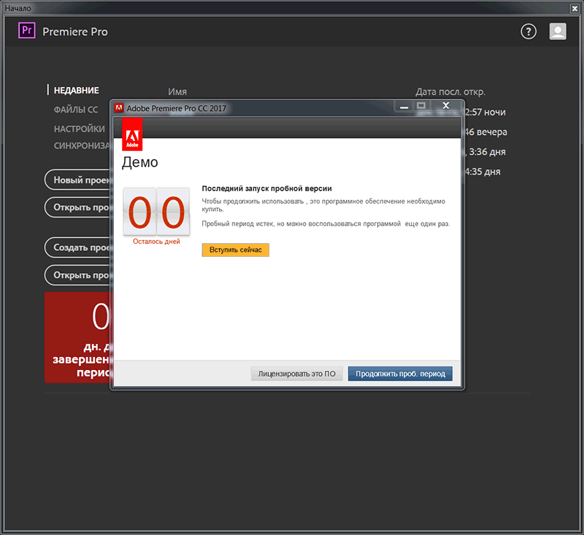Open the help question mark icon

click(x=528, y=31)
